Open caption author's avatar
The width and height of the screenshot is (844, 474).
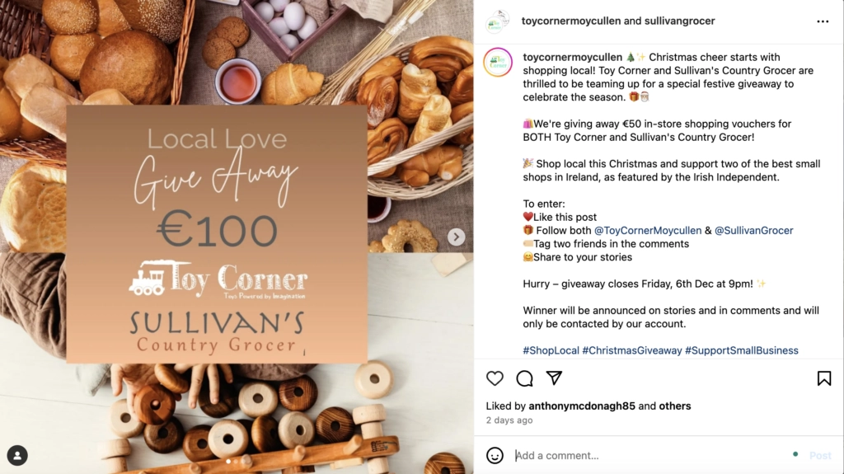pyautogui.click(x=498, y=63)
